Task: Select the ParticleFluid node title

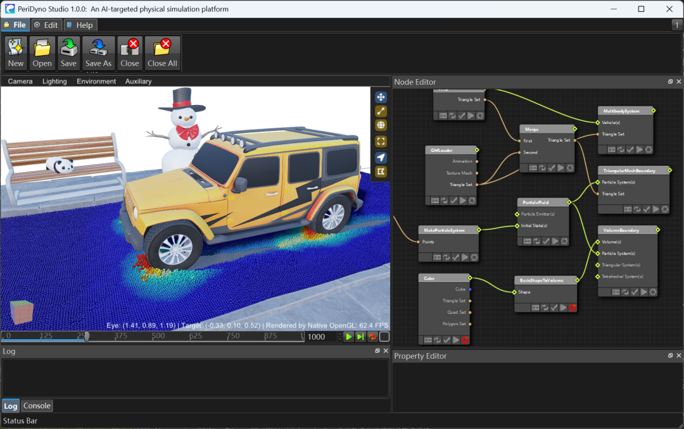Action: [x=536, y=202]
